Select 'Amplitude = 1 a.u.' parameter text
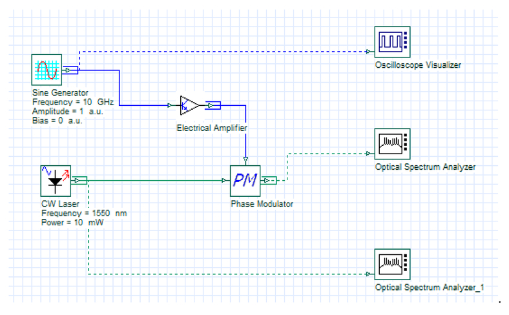This screenshot has width=509, height=315. pos(68,111)
